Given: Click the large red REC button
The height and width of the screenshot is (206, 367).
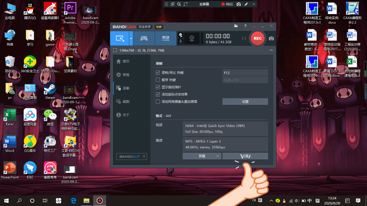Looking at the screenshot, I should [258, 38].
